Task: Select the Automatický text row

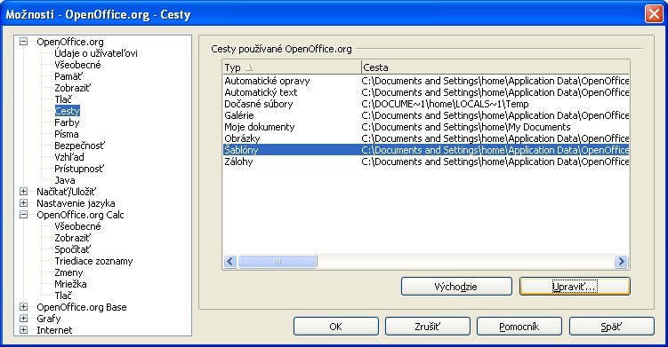Action: pyautogui.click(x=426, y=92)
